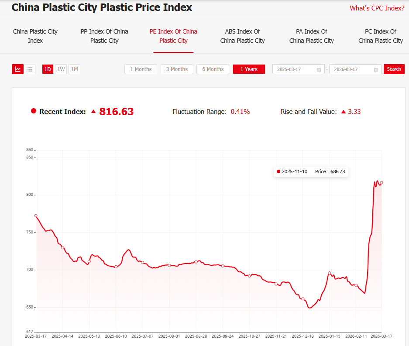Select the 3 Months range button
Viewport: 409px width, 346px height.
pyautogui.click(x=177, y=69)
